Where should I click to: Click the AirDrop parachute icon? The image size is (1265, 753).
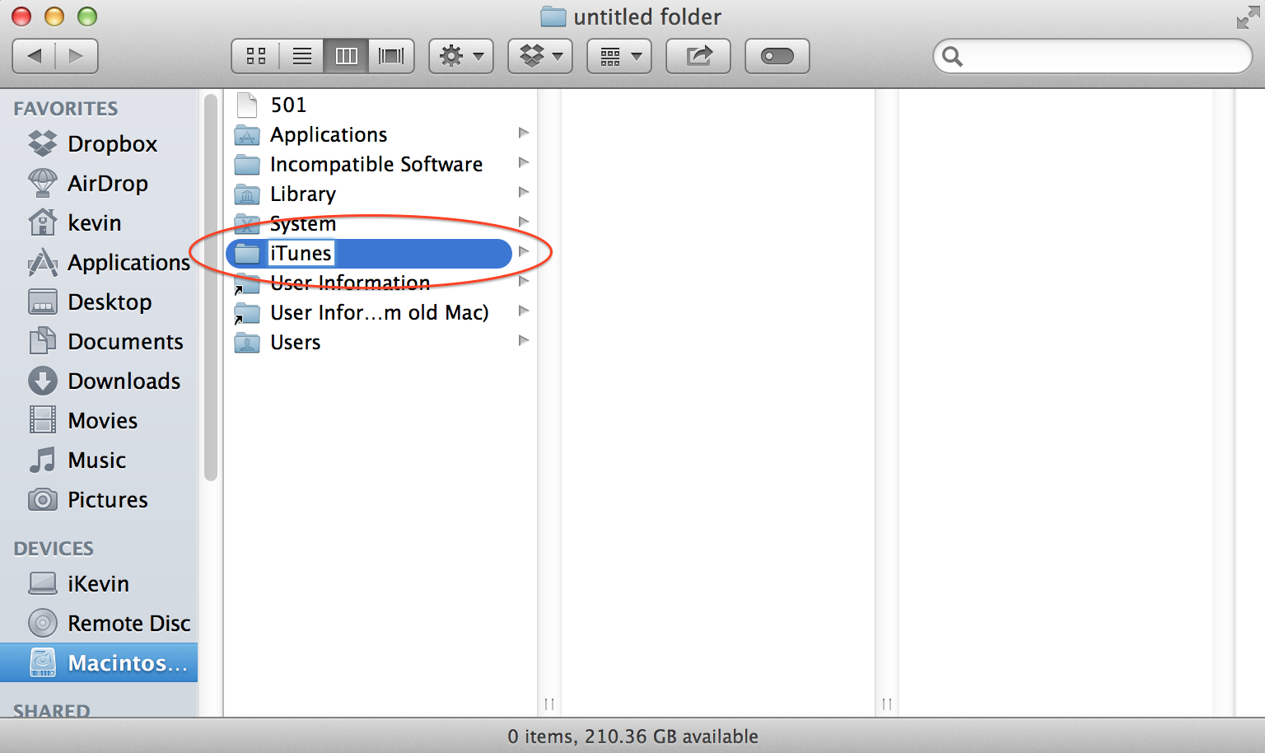click(x=43, y=183)
